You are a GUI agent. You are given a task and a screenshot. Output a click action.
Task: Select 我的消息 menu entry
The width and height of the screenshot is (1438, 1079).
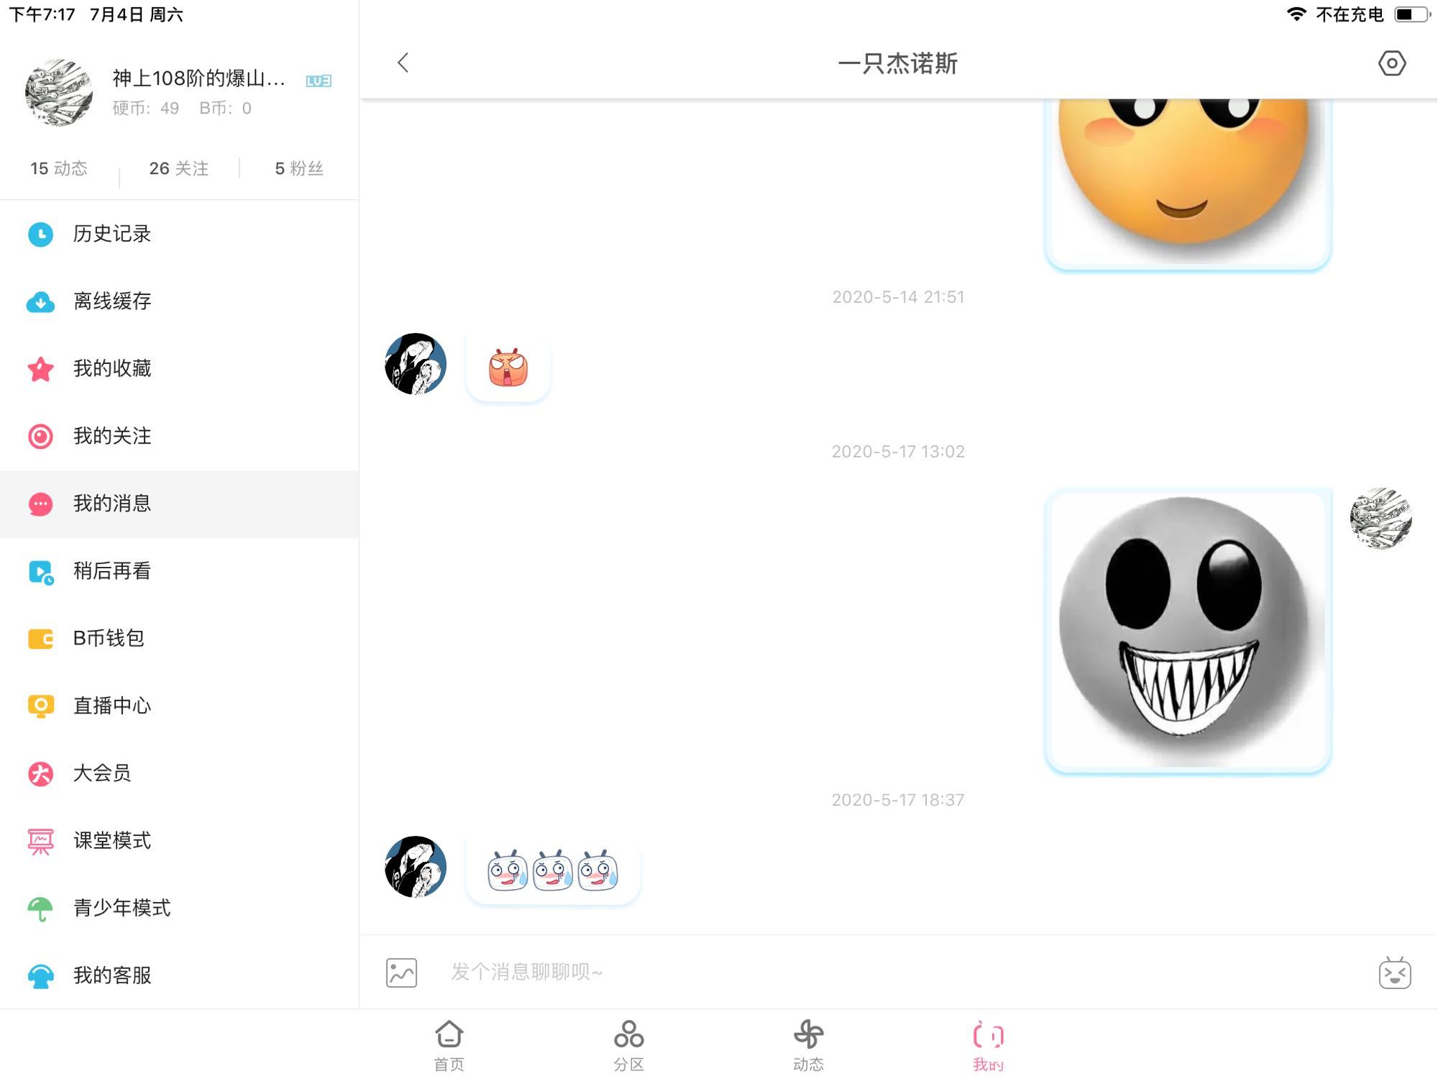[x=180, y=504]
